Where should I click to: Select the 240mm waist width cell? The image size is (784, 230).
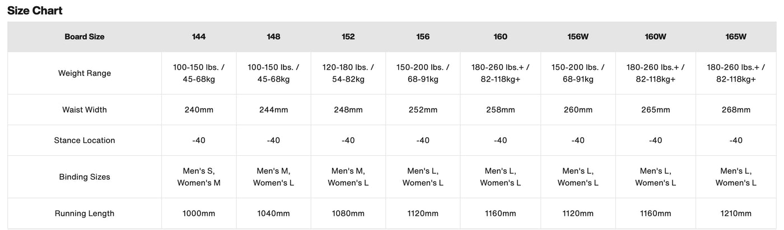click(199, 110)
